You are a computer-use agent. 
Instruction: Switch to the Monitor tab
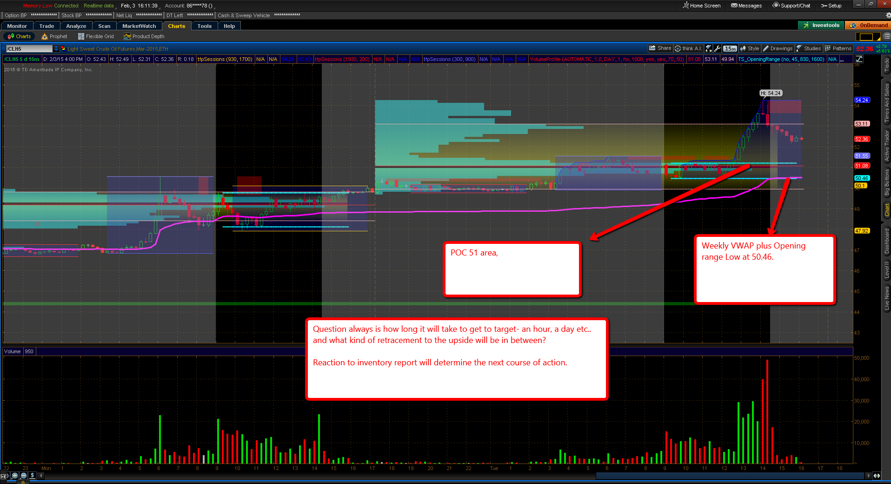coord(17,26)
